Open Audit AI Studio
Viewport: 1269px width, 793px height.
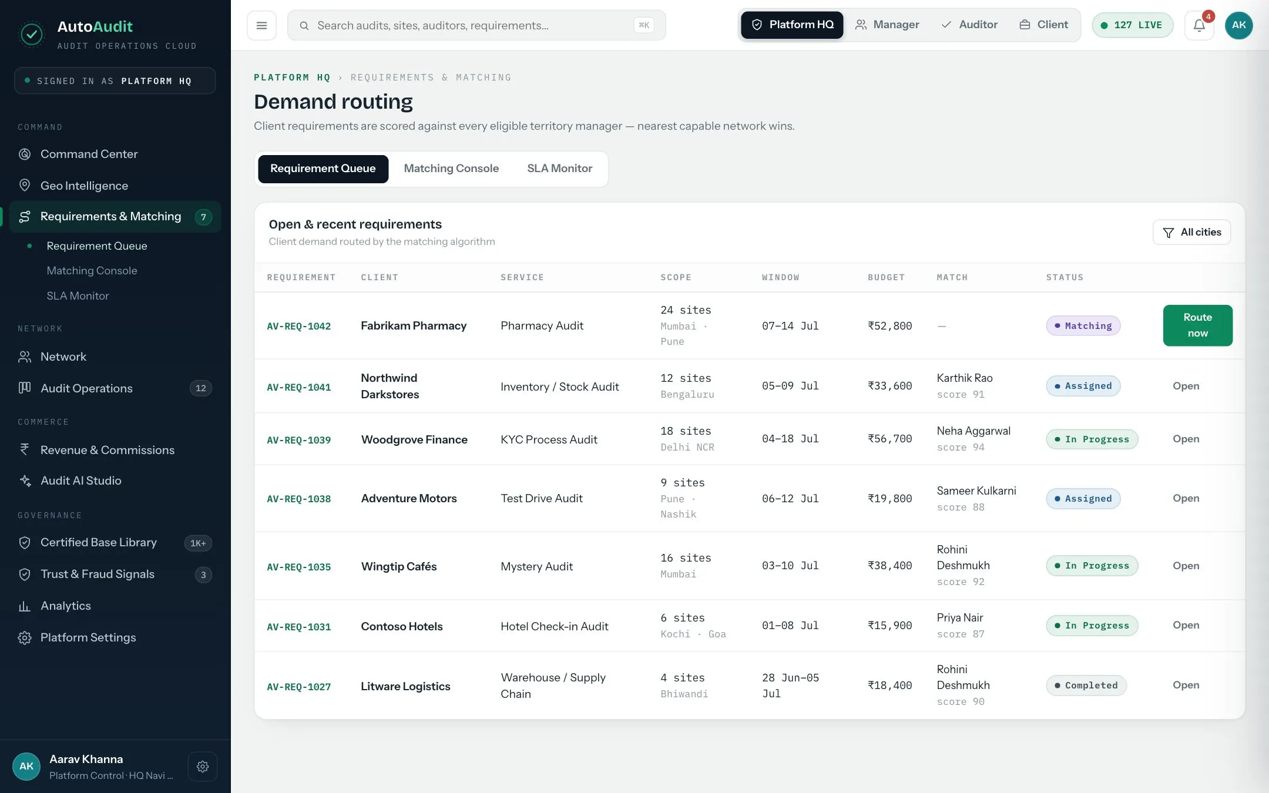(115, 480)
